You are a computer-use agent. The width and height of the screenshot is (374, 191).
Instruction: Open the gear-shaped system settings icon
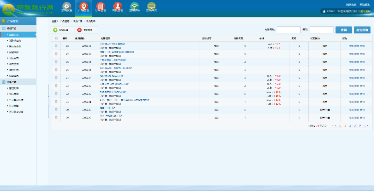tap(66, 6)
